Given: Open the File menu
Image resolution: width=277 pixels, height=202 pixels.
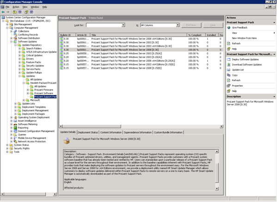Looking at the screenshot, I should (7, 7).
